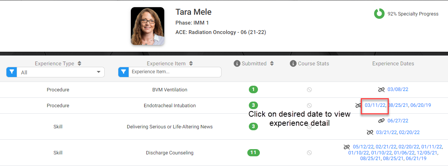Click the green 11 submitted badge

253,153
